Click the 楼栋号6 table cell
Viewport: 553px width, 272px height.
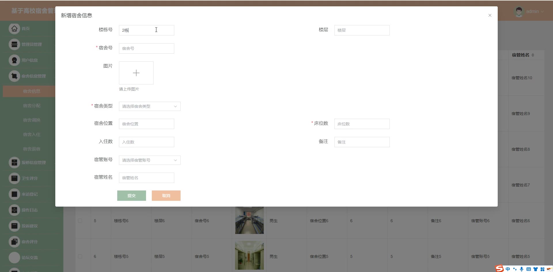(121, 221)
